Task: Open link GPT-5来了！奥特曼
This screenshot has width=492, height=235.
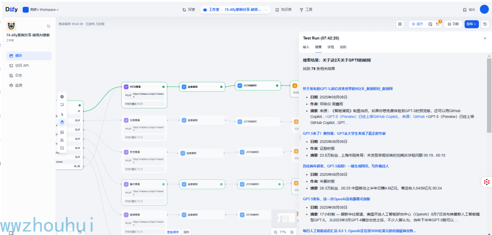Action: (344, 133)
